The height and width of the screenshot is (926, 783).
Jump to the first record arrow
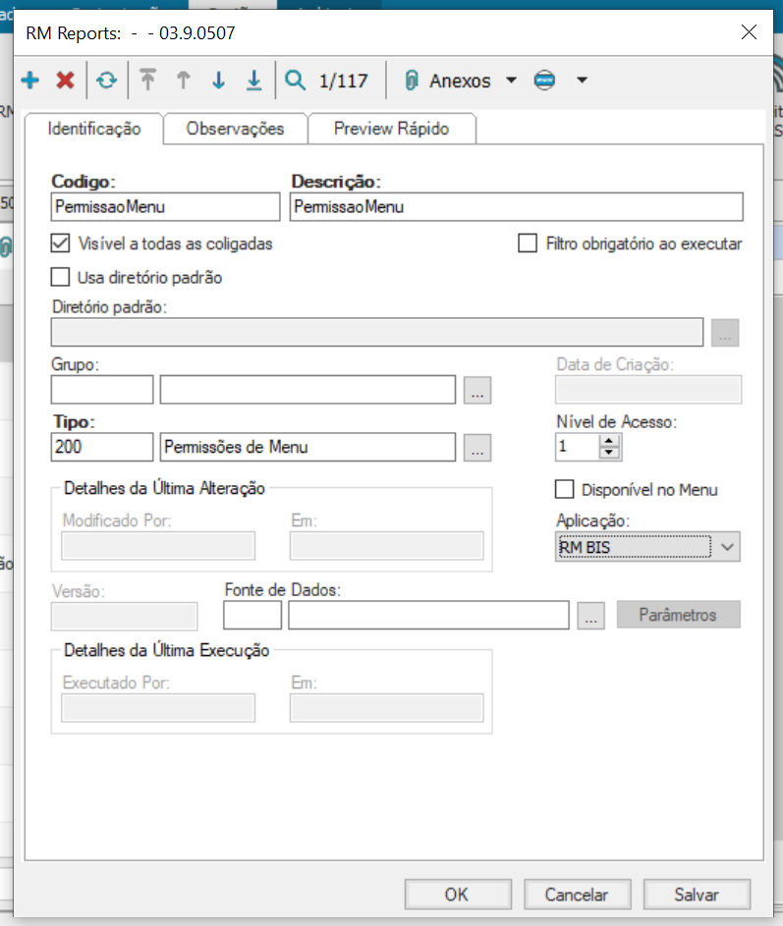[x=147, y=80]
